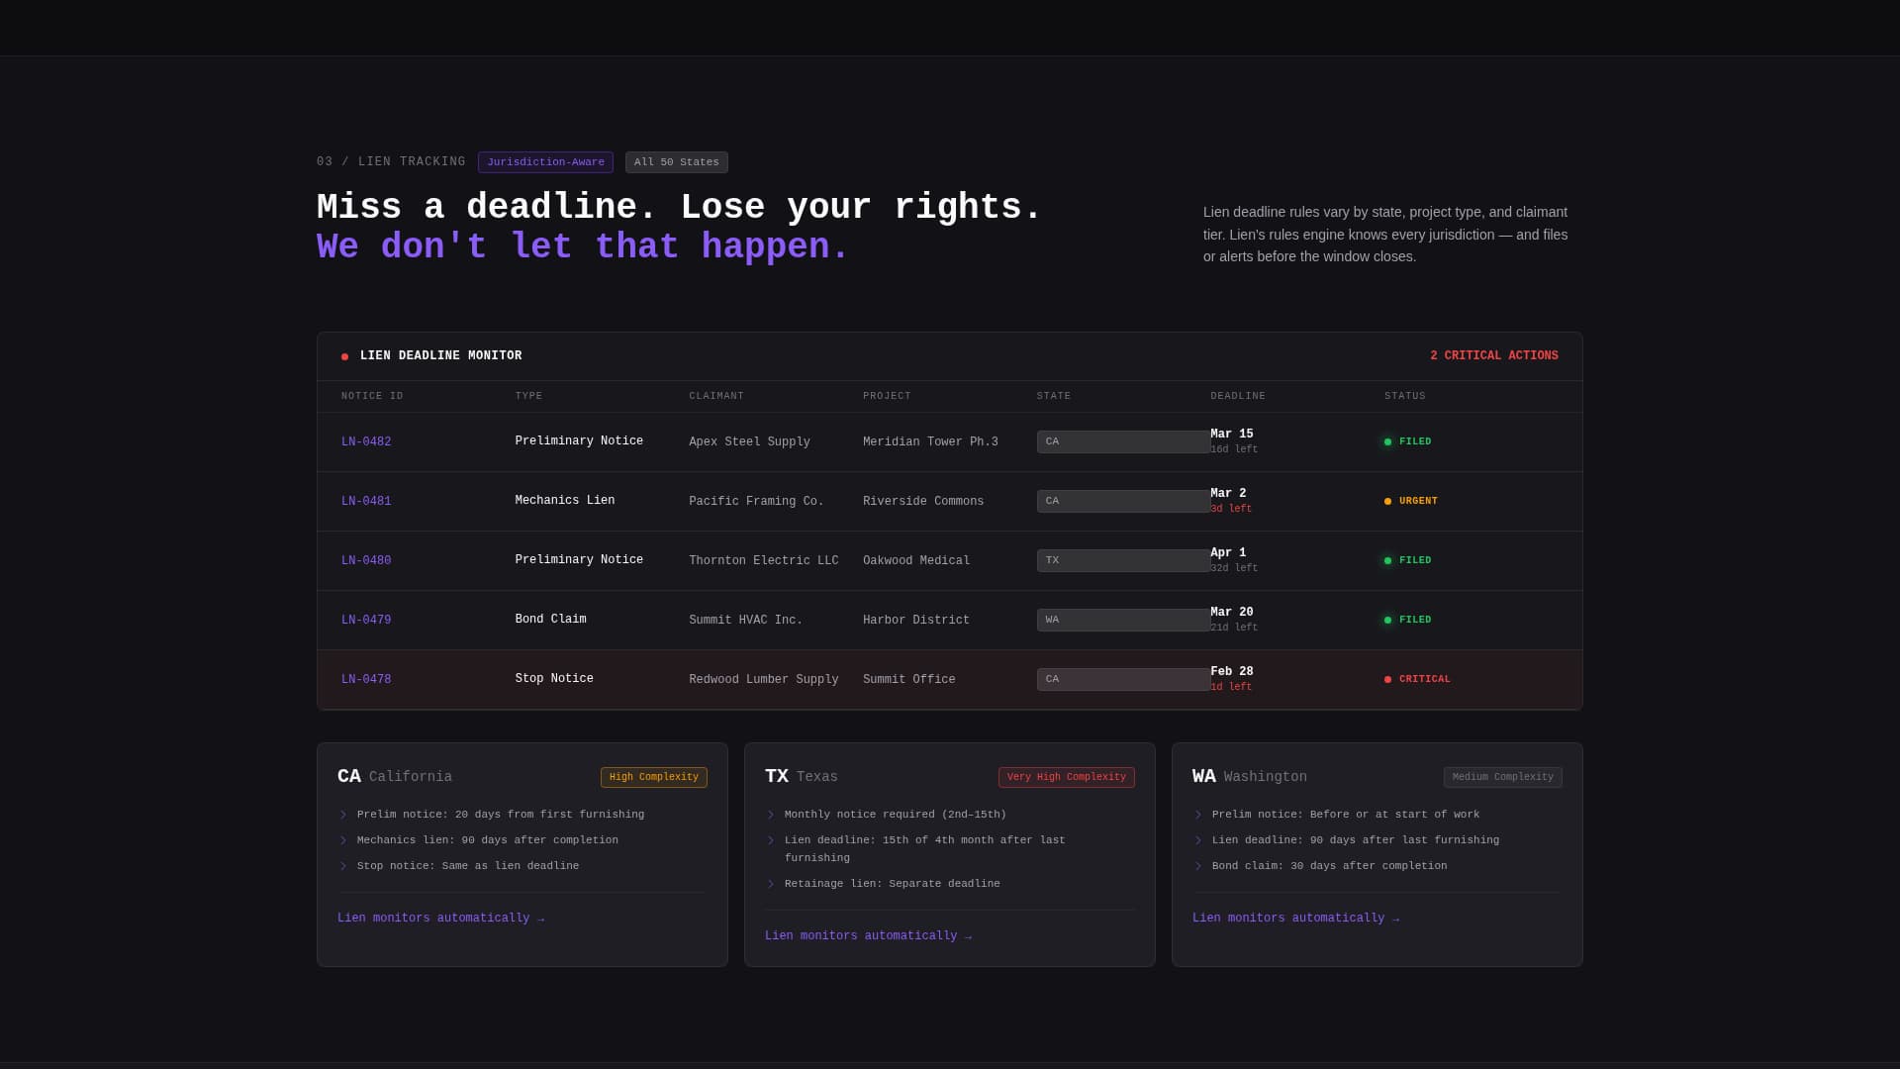Click the Mar 15 deadline
This screenshot has height=1069, width=1900.
pyautogui.click(x=1232, y=435)
